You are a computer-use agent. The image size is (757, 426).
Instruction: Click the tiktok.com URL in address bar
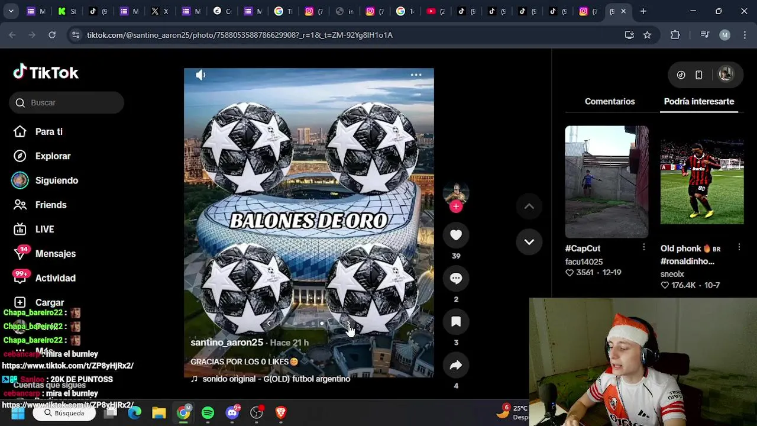point(240,35)
